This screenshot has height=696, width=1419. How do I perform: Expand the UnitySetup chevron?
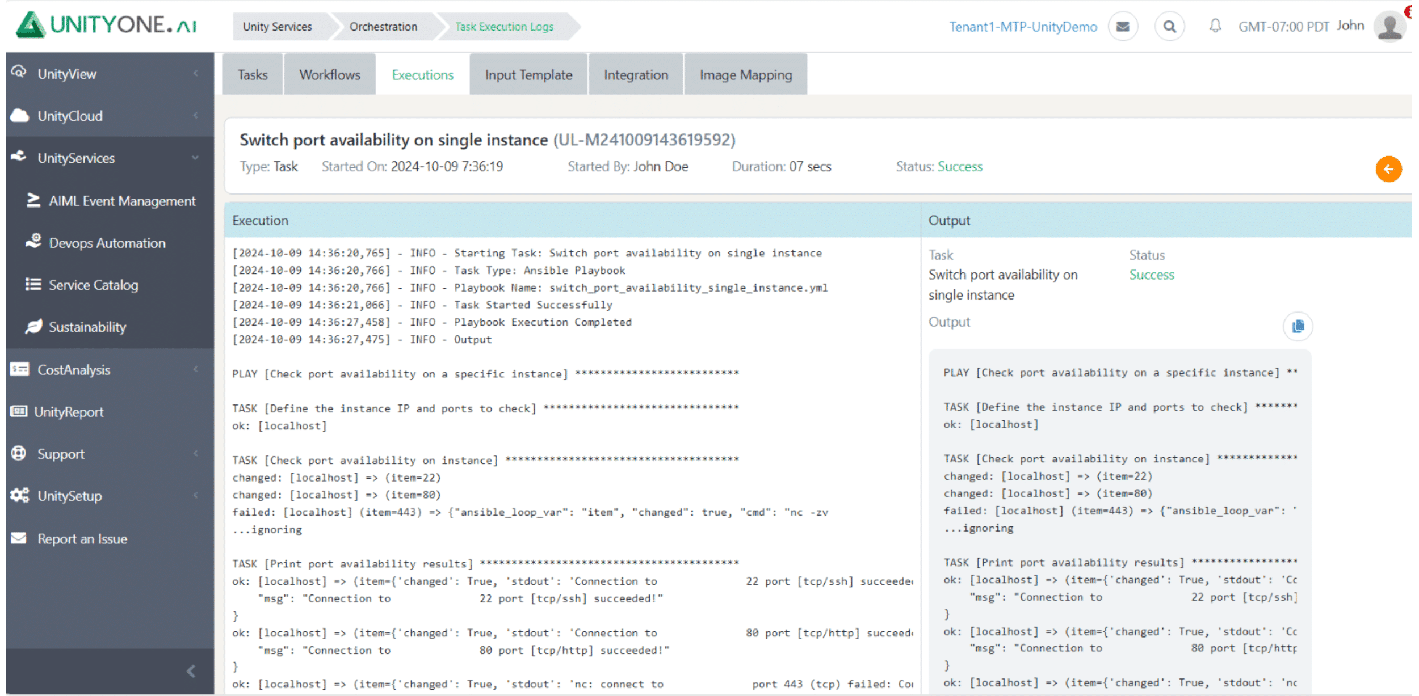coord(195,495)
